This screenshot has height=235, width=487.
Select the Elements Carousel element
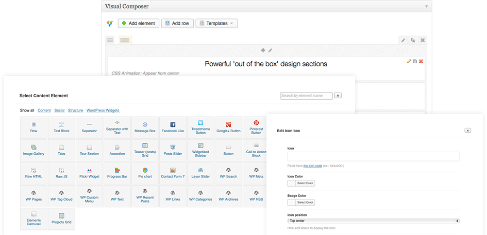pyautogui.click(x=33, y=219)
